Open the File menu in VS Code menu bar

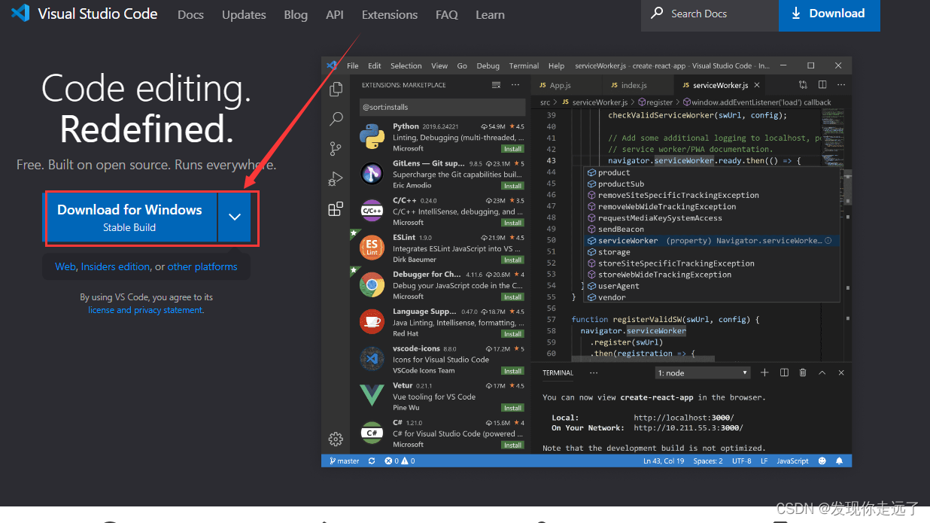pos(353,65)
